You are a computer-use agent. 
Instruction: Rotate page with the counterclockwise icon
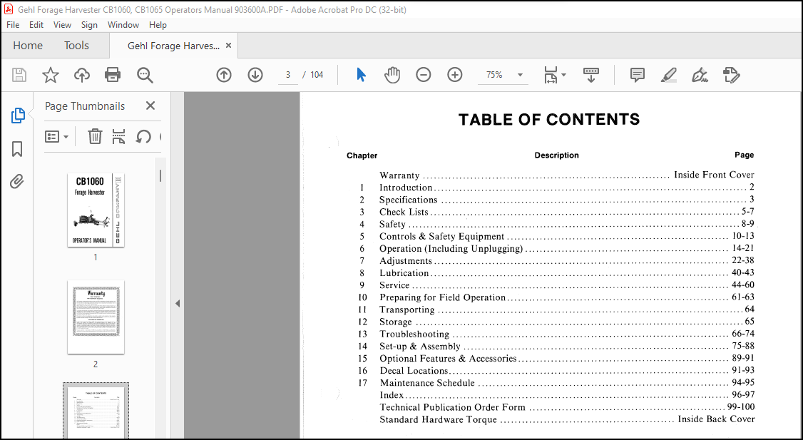pos(143,136)
